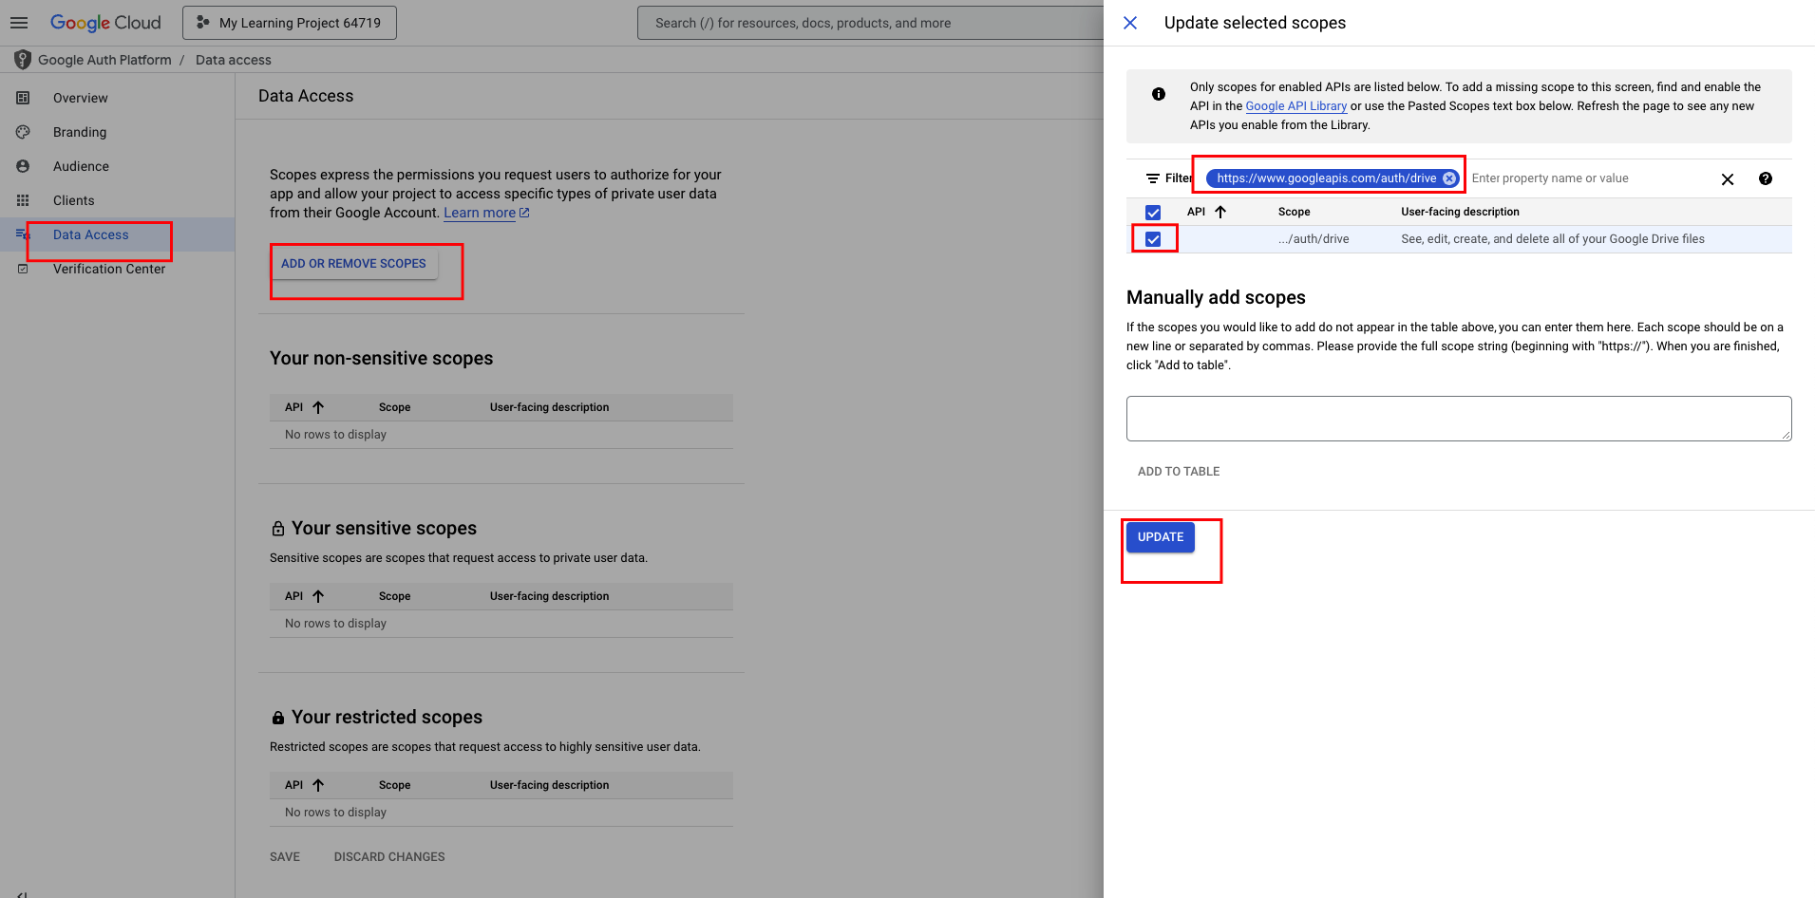Click the Audience person icon
This screenshot has width=1815, height=898.
(x=23, y=166)
